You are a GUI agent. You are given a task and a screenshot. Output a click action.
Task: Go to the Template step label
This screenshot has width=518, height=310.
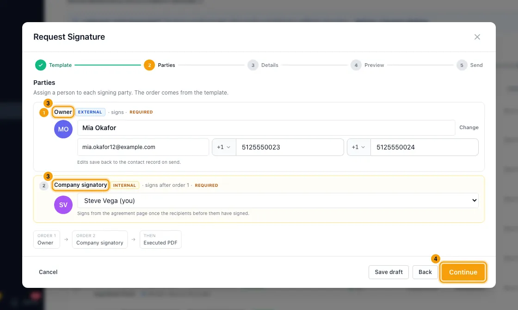[x=60, y=65]
